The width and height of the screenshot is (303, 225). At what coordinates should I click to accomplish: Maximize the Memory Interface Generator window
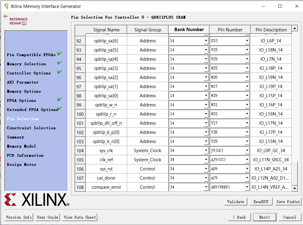tap(280, 6)
